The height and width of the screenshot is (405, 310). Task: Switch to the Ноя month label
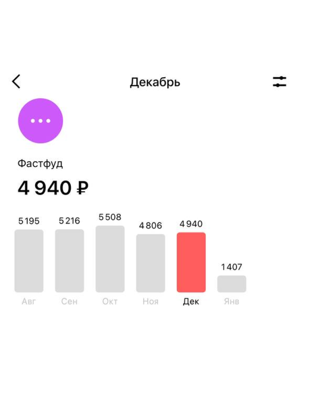point(151,301)
